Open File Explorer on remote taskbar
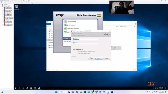The height and width of the screenshot is (94, 168). (x=31, y=88)
